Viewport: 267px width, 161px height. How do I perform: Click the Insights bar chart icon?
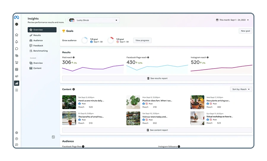click(x=17, y=83)
